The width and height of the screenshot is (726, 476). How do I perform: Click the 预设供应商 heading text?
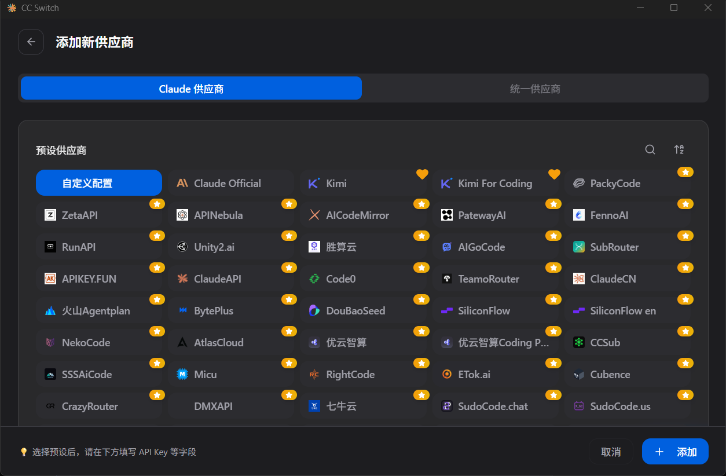click(61, 151)
